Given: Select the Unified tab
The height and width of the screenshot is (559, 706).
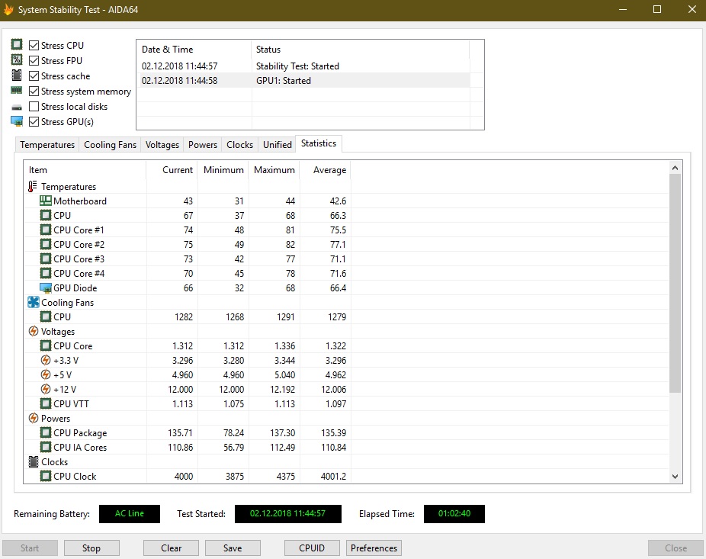Looking at the screenshot, I should coord(278,145).
